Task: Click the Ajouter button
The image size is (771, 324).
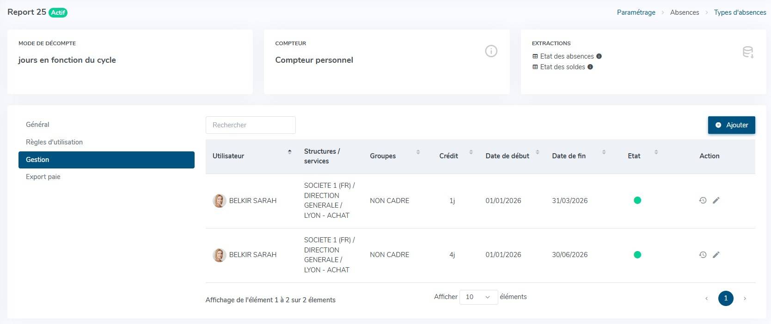Action: [x=731, y=125]
